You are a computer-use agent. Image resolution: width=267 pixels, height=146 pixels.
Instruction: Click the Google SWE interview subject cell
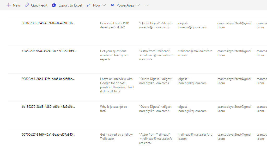pos(117,85)
